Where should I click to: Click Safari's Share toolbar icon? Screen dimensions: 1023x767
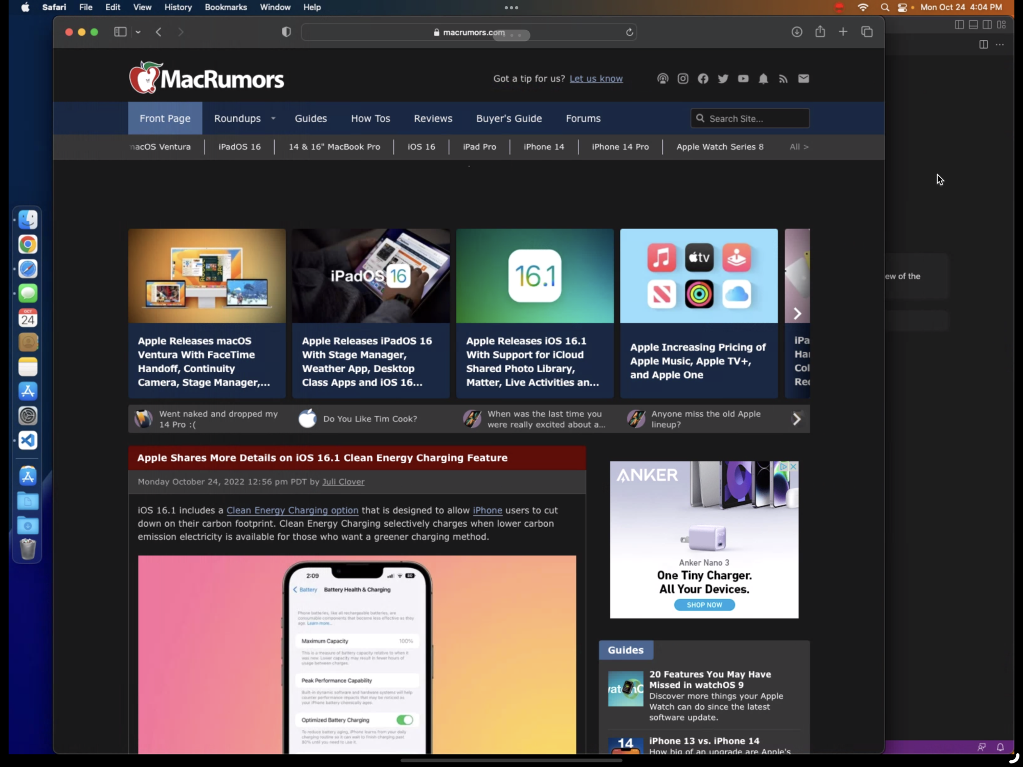point(820,32)
